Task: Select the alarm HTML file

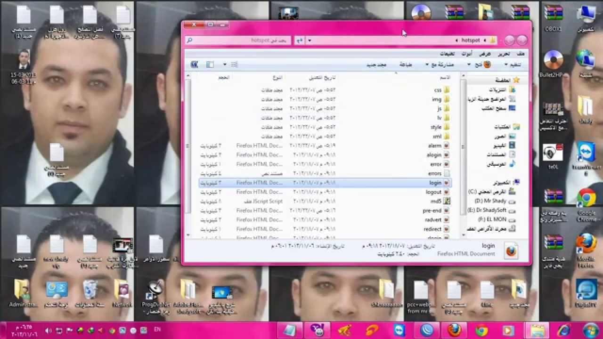Action: coord(439,145)
